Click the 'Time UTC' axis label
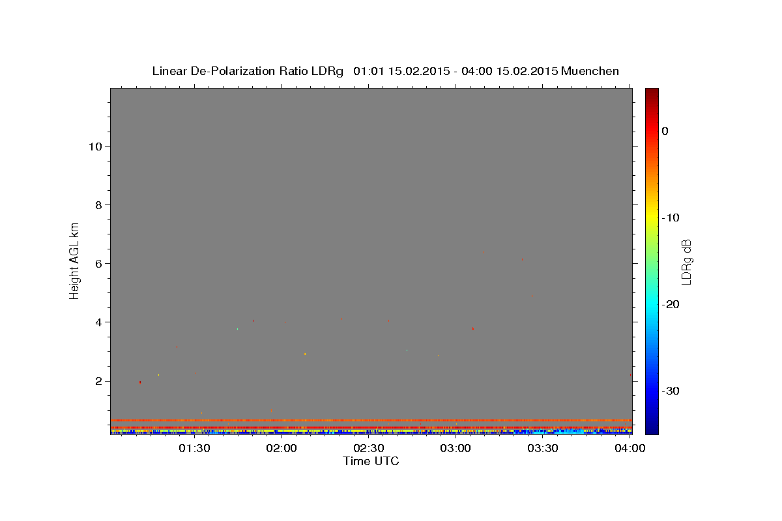 pos(371,461)
